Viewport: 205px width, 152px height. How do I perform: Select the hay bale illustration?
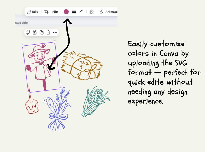coord(82,66)
